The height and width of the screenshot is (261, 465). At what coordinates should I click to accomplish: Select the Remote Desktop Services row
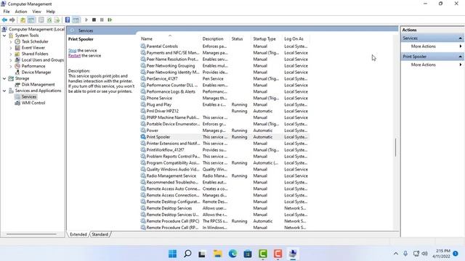coord(225,208)
